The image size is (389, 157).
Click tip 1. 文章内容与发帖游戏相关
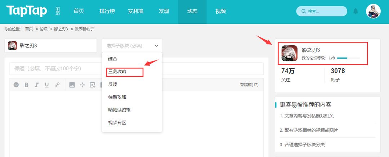point(307,116)
